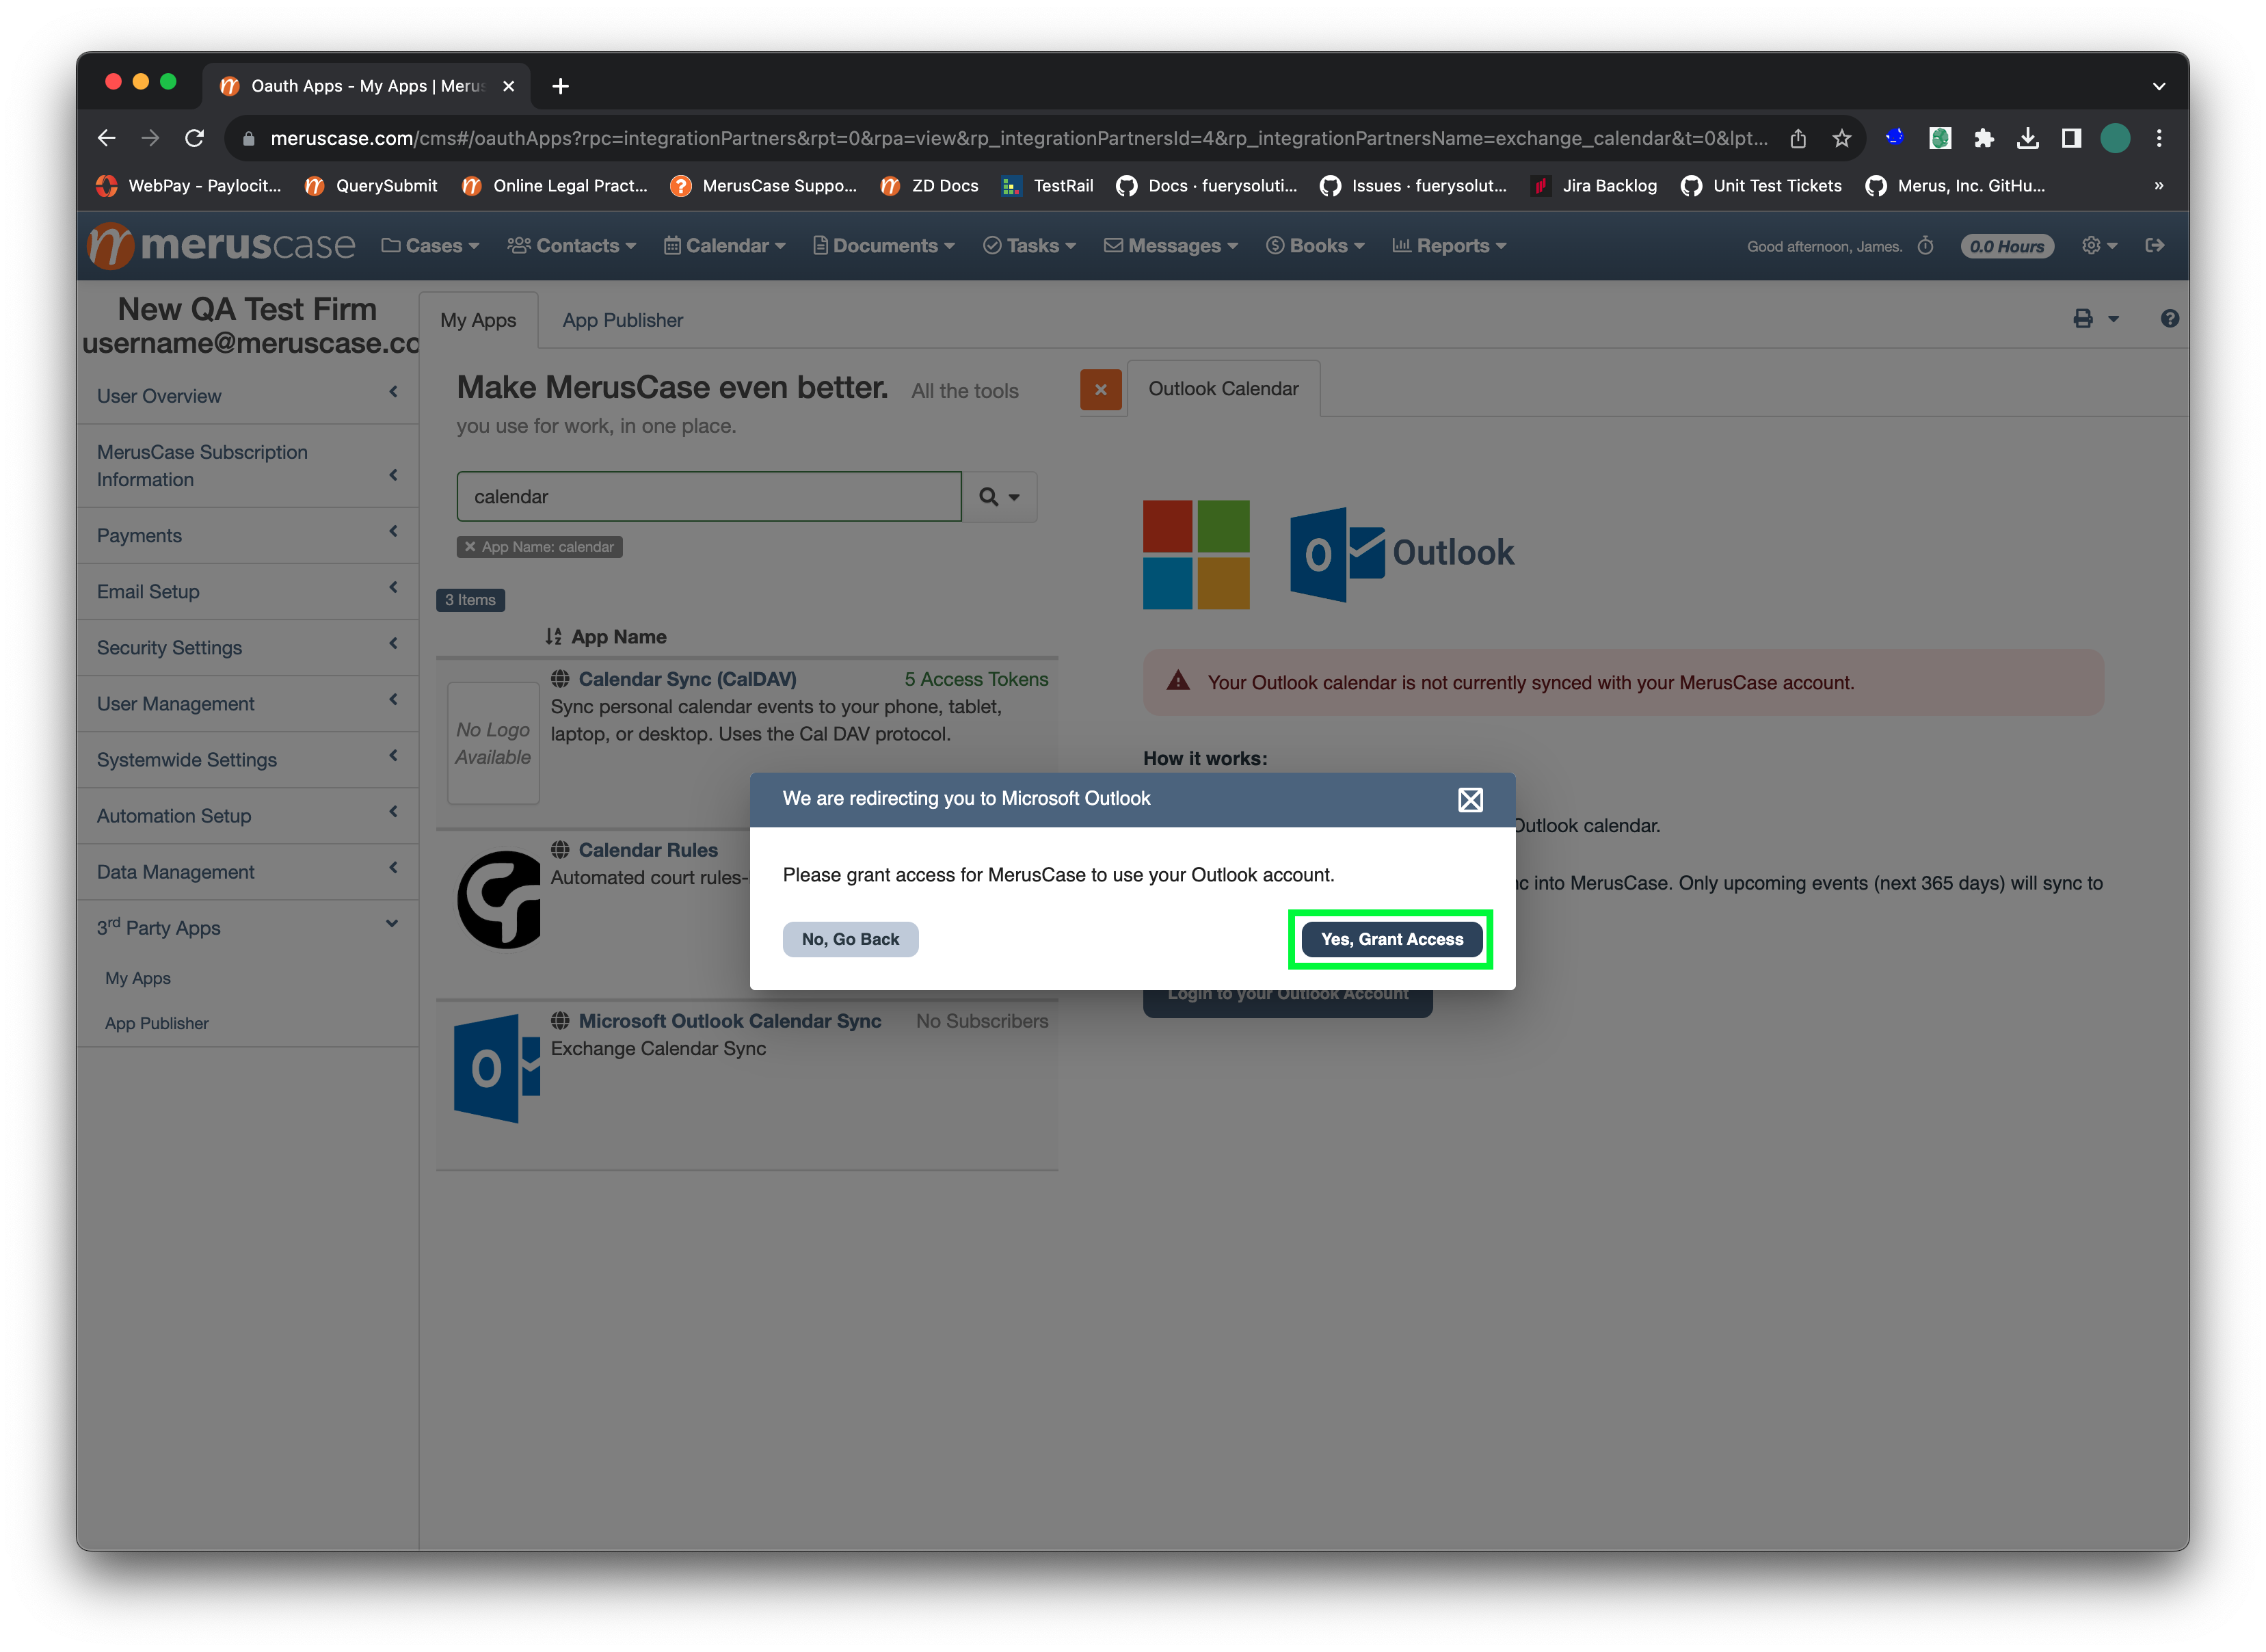
Task: Click the print icon
Action: point(2082,319)
